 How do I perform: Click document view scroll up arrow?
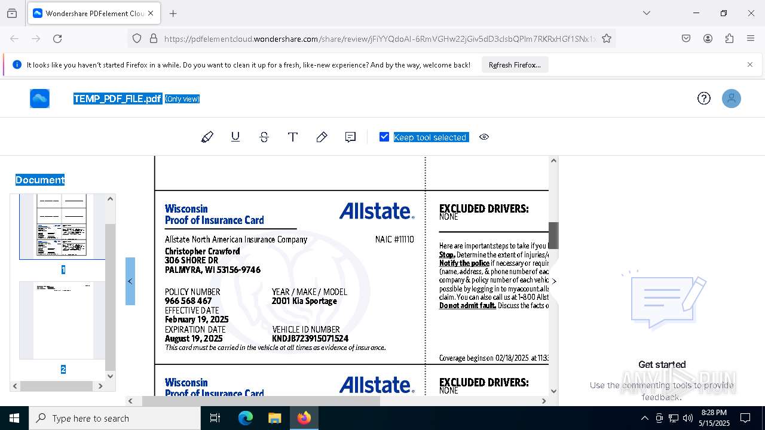point(553,161)
